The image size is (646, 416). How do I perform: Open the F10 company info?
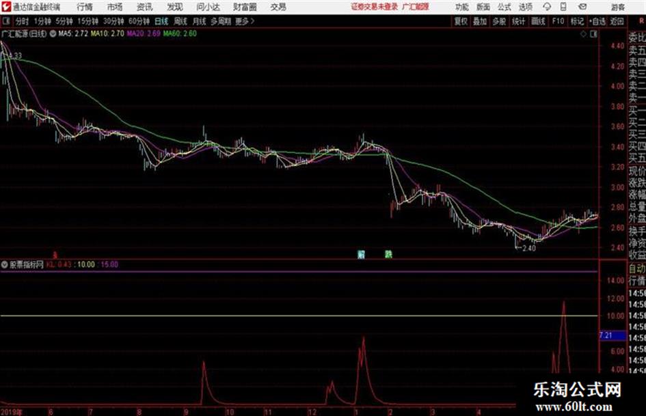(x=558, y=21)
